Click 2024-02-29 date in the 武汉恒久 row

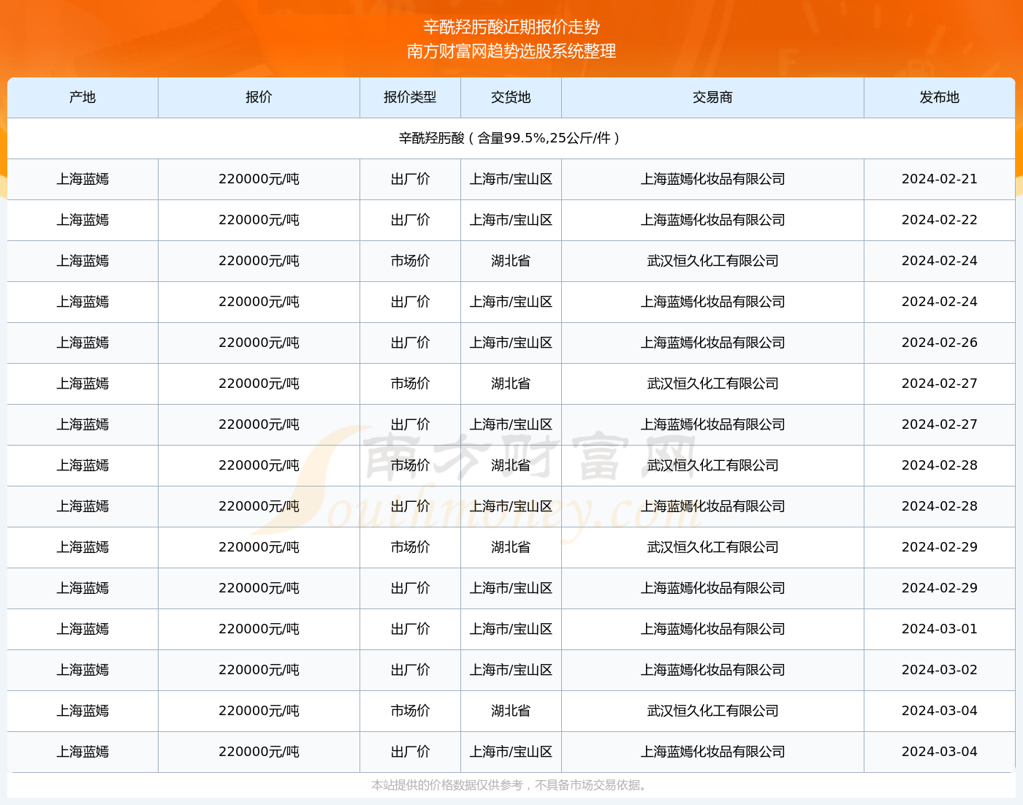point(939,547)
